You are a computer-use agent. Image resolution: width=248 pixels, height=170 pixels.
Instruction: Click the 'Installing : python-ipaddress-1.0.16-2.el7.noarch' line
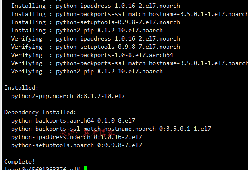96,6
